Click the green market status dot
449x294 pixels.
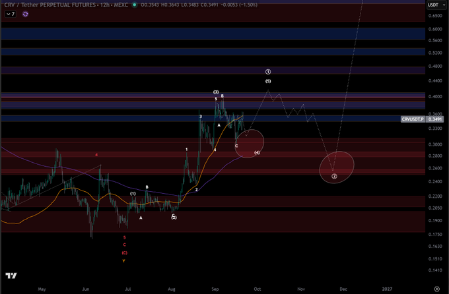(x=134, y=5)
